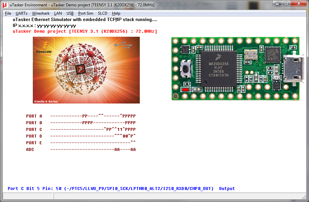Image resolution: width=309 pixels, height=202 pixels.
Task: Click the USB symbol in Kinetis image
Action: pyautogui.click(x=123, y=45)
